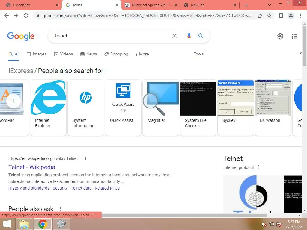The height and width of the screenshot is (230, 307).
Task: Select the Shopping search filter
Action: pos(116,54)
